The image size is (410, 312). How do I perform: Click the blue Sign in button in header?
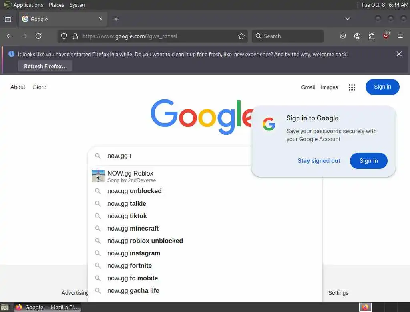pyautogui.click(x=382, y=87)
